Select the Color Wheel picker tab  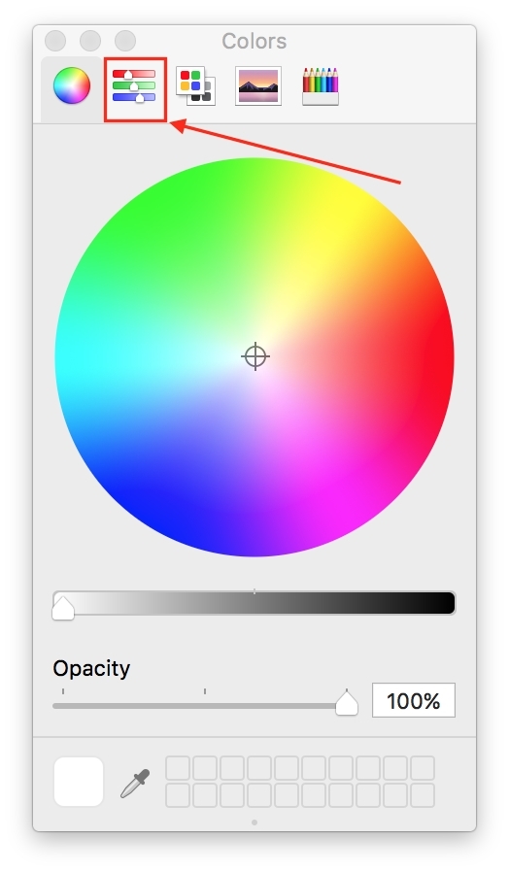pyautogui.click(x=72, y=85)
